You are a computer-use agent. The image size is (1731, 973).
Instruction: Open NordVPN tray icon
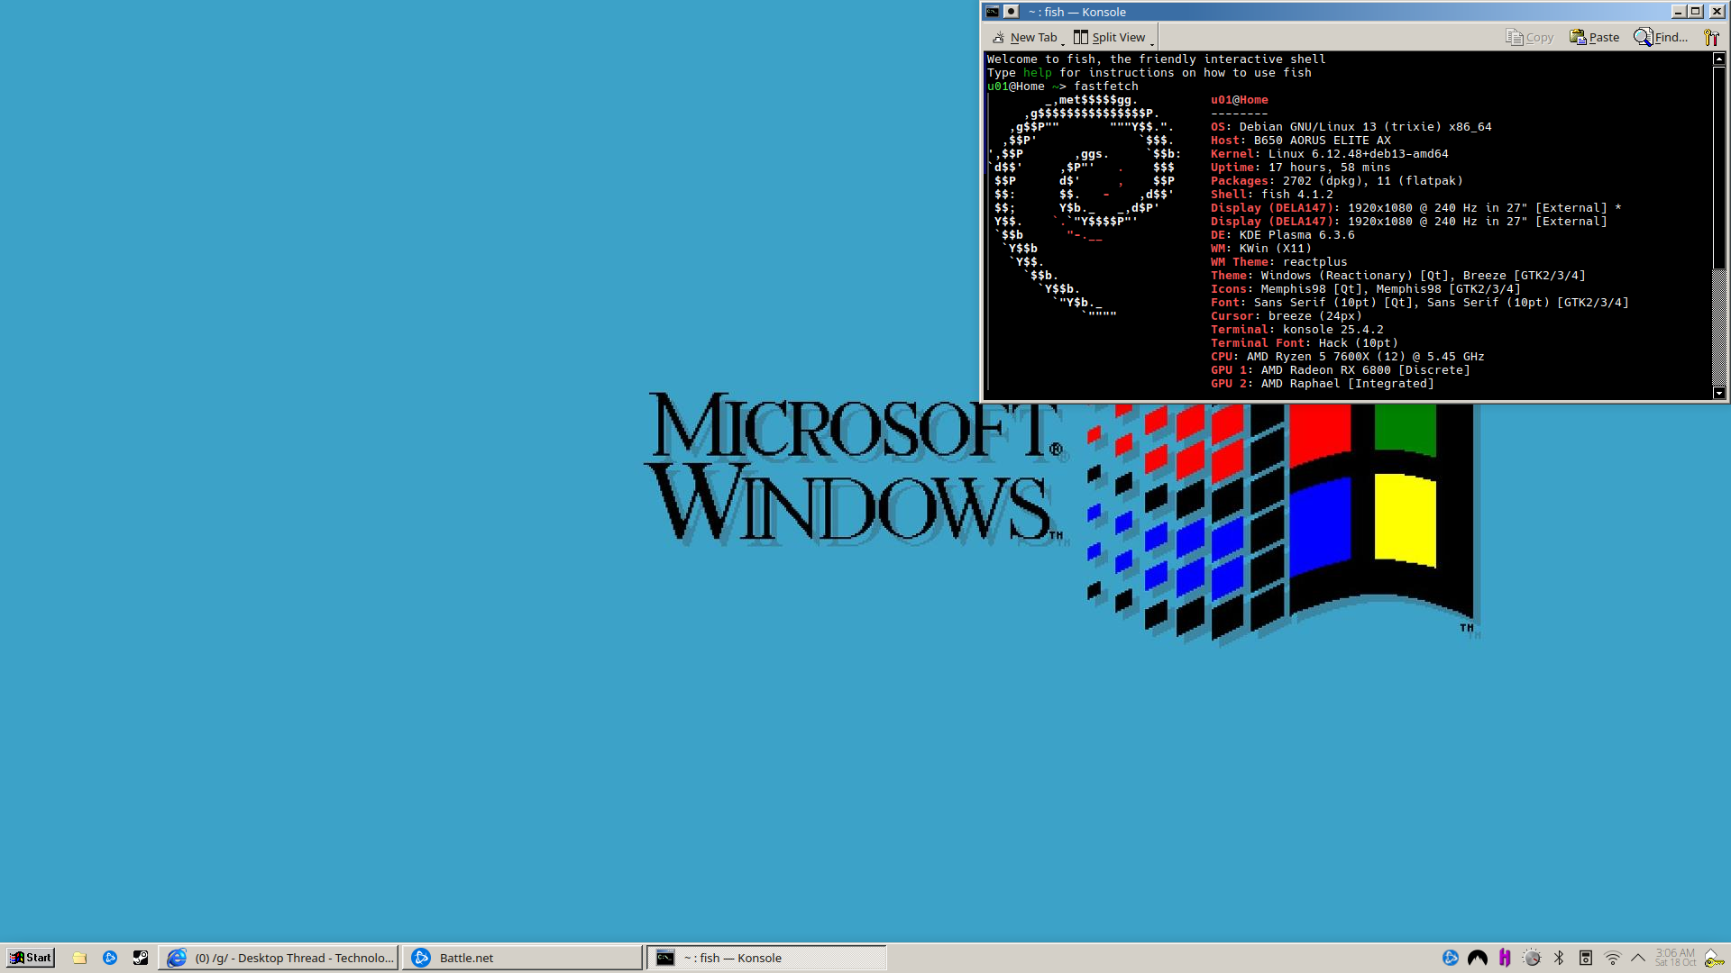tap(1478, 958)
